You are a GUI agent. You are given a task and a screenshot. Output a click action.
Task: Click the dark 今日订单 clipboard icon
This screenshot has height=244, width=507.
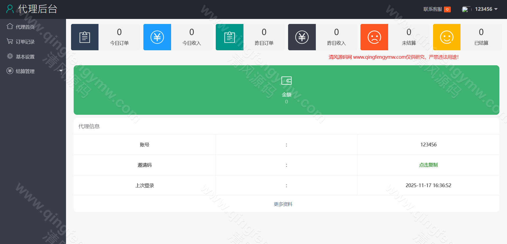pos(85,37)
